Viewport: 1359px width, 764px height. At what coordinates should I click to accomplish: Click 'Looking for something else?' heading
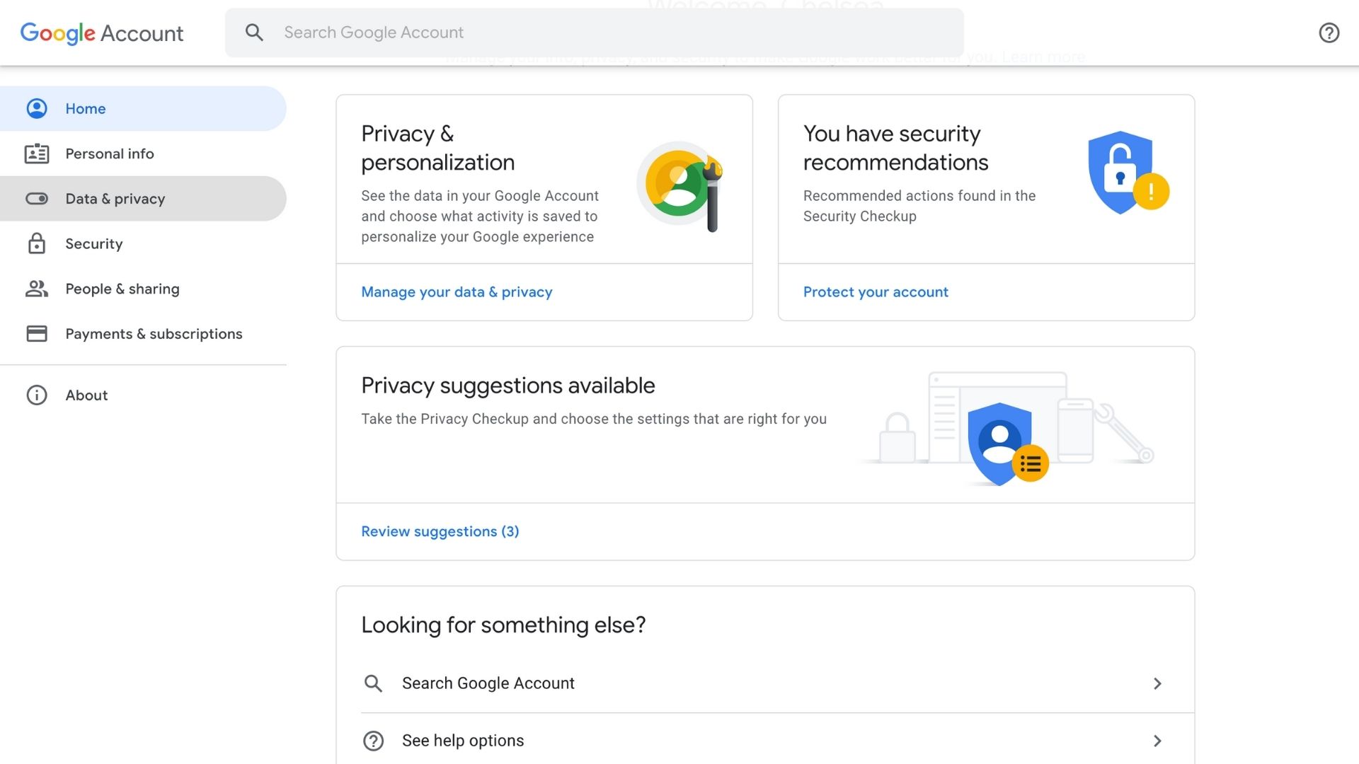(503, 625)
